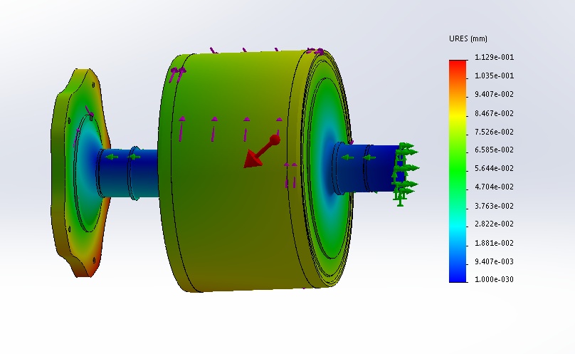Click the legend value 4.704e-002
575x354 pixels.
coord(494,187)
